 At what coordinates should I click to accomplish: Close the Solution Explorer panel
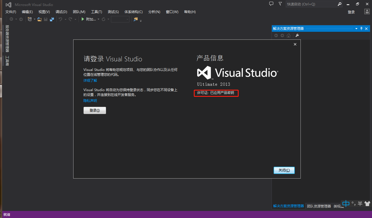click(x=366, y=29)
